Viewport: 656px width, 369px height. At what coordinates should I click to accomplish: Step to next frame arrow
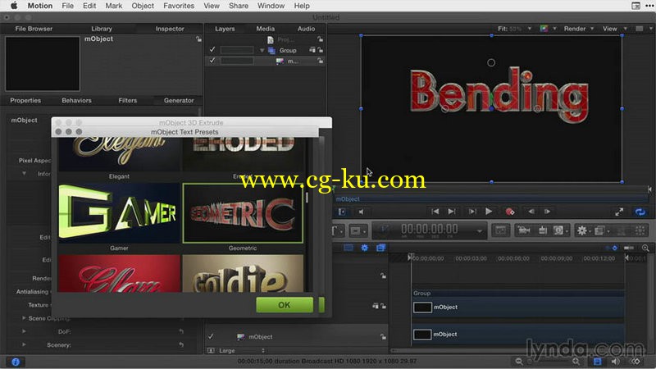point(547,212)
